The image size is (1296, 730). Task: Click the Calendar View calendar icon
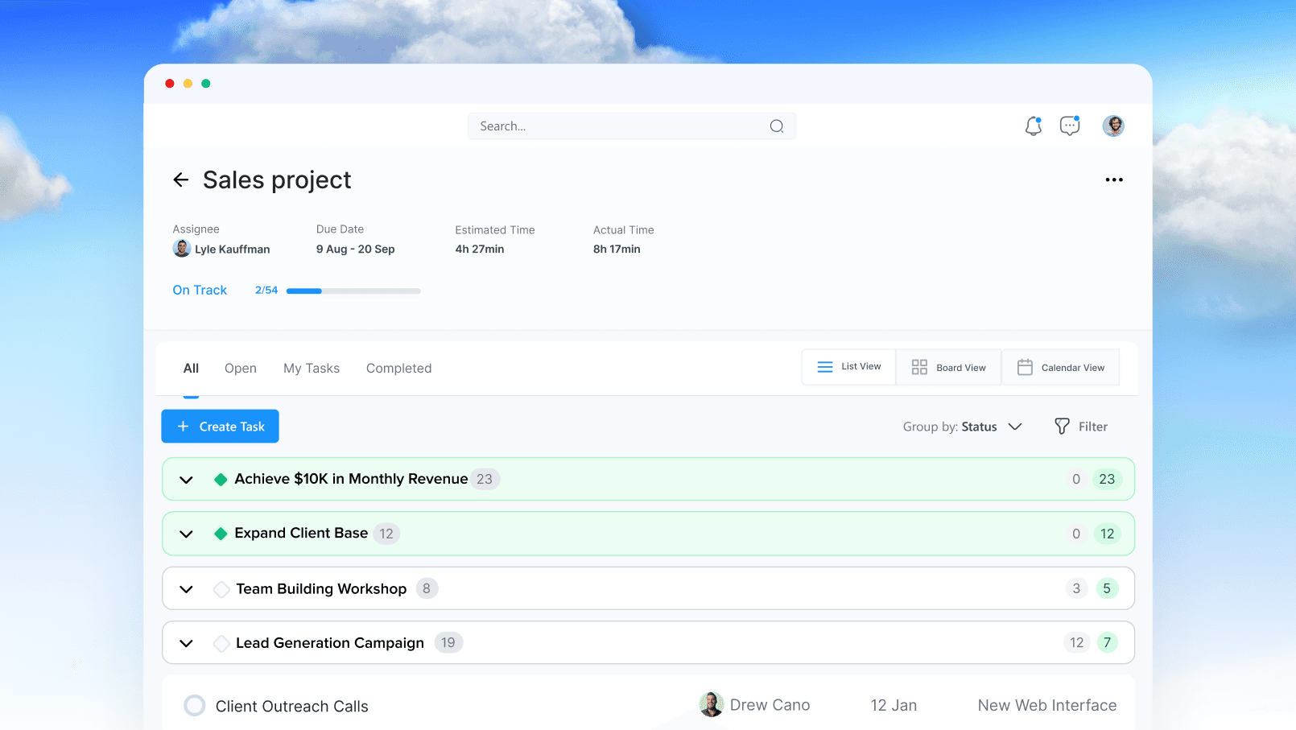point(1025,367)
